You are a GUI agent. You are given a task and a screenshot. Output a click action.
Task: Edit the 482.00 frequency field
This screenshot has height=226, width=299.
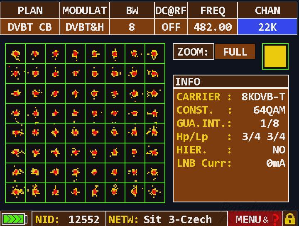213,27
